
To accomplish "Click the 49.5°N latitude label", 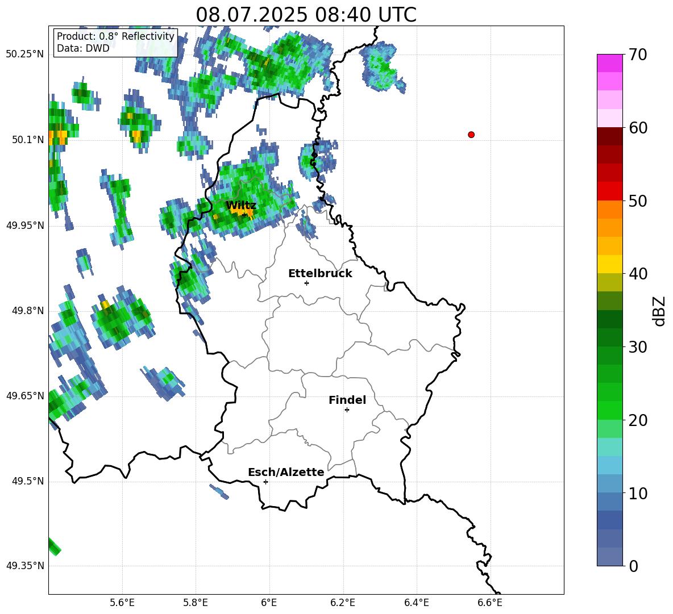I will [28, 481].
